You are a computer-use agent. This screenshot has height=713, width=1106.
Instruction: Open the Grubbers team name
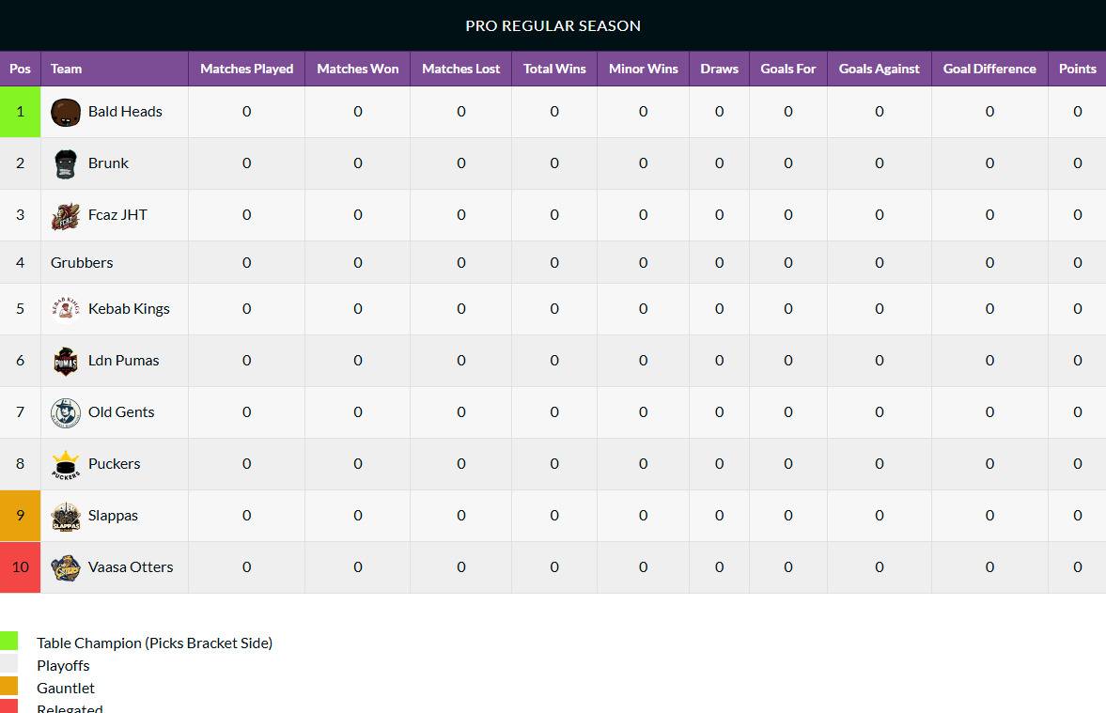(82, 262)
